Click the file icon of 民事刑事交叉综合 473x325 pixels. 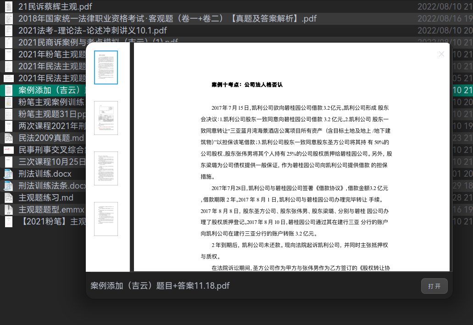click(9, 150)
